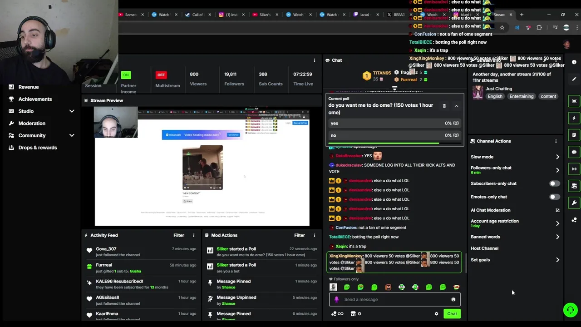The width and height of the screenshot is (581, 327).
Task: Open the emoji picker in message box
Action: pos(453,299)
